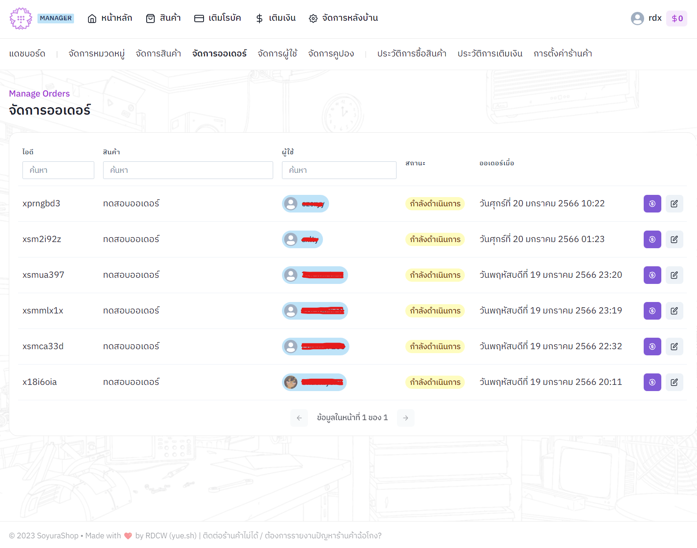Click order ID xprngbd3
The height and width of the screenshot is (548, 697).
[x=41, y=204]
